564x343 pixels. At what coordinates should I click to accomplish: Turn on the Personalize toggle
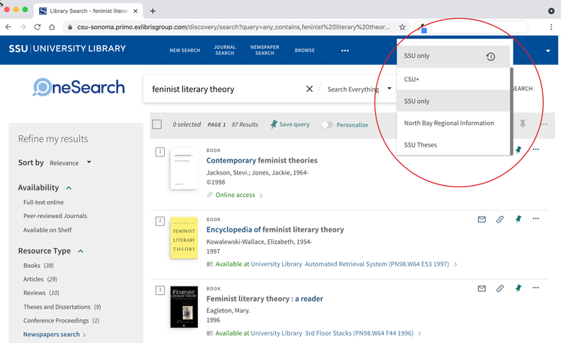[327, 125]
